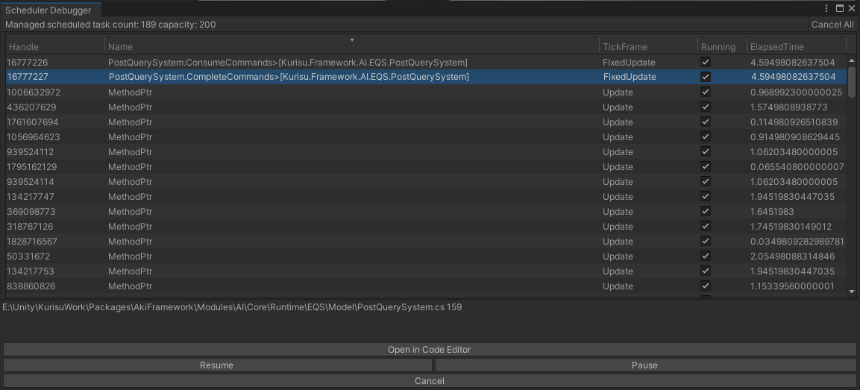The image size is (860, 390).
Task: Select handle 369098773 cell
Action: pyautogui.click(x=31, y=211)
